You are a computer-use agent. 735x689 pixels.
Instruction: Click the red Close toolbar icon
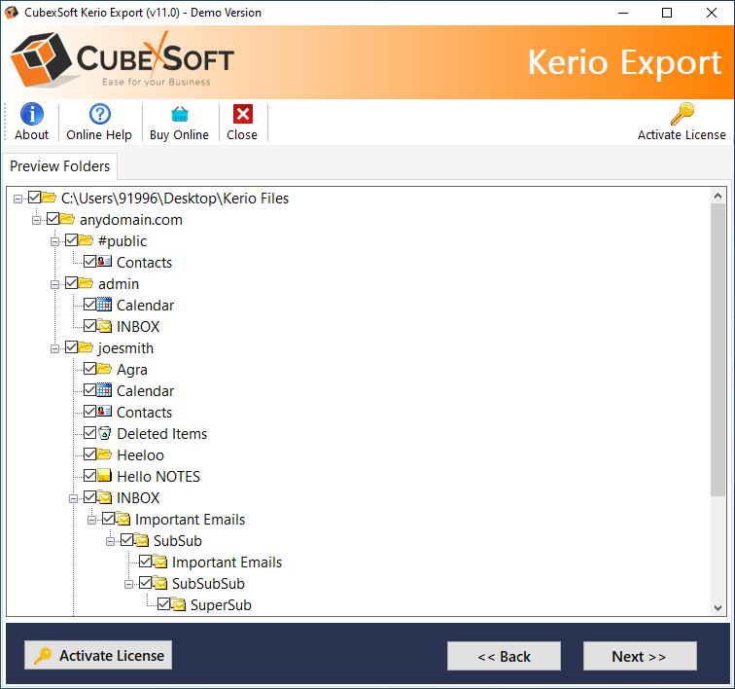tap(243, 114)
